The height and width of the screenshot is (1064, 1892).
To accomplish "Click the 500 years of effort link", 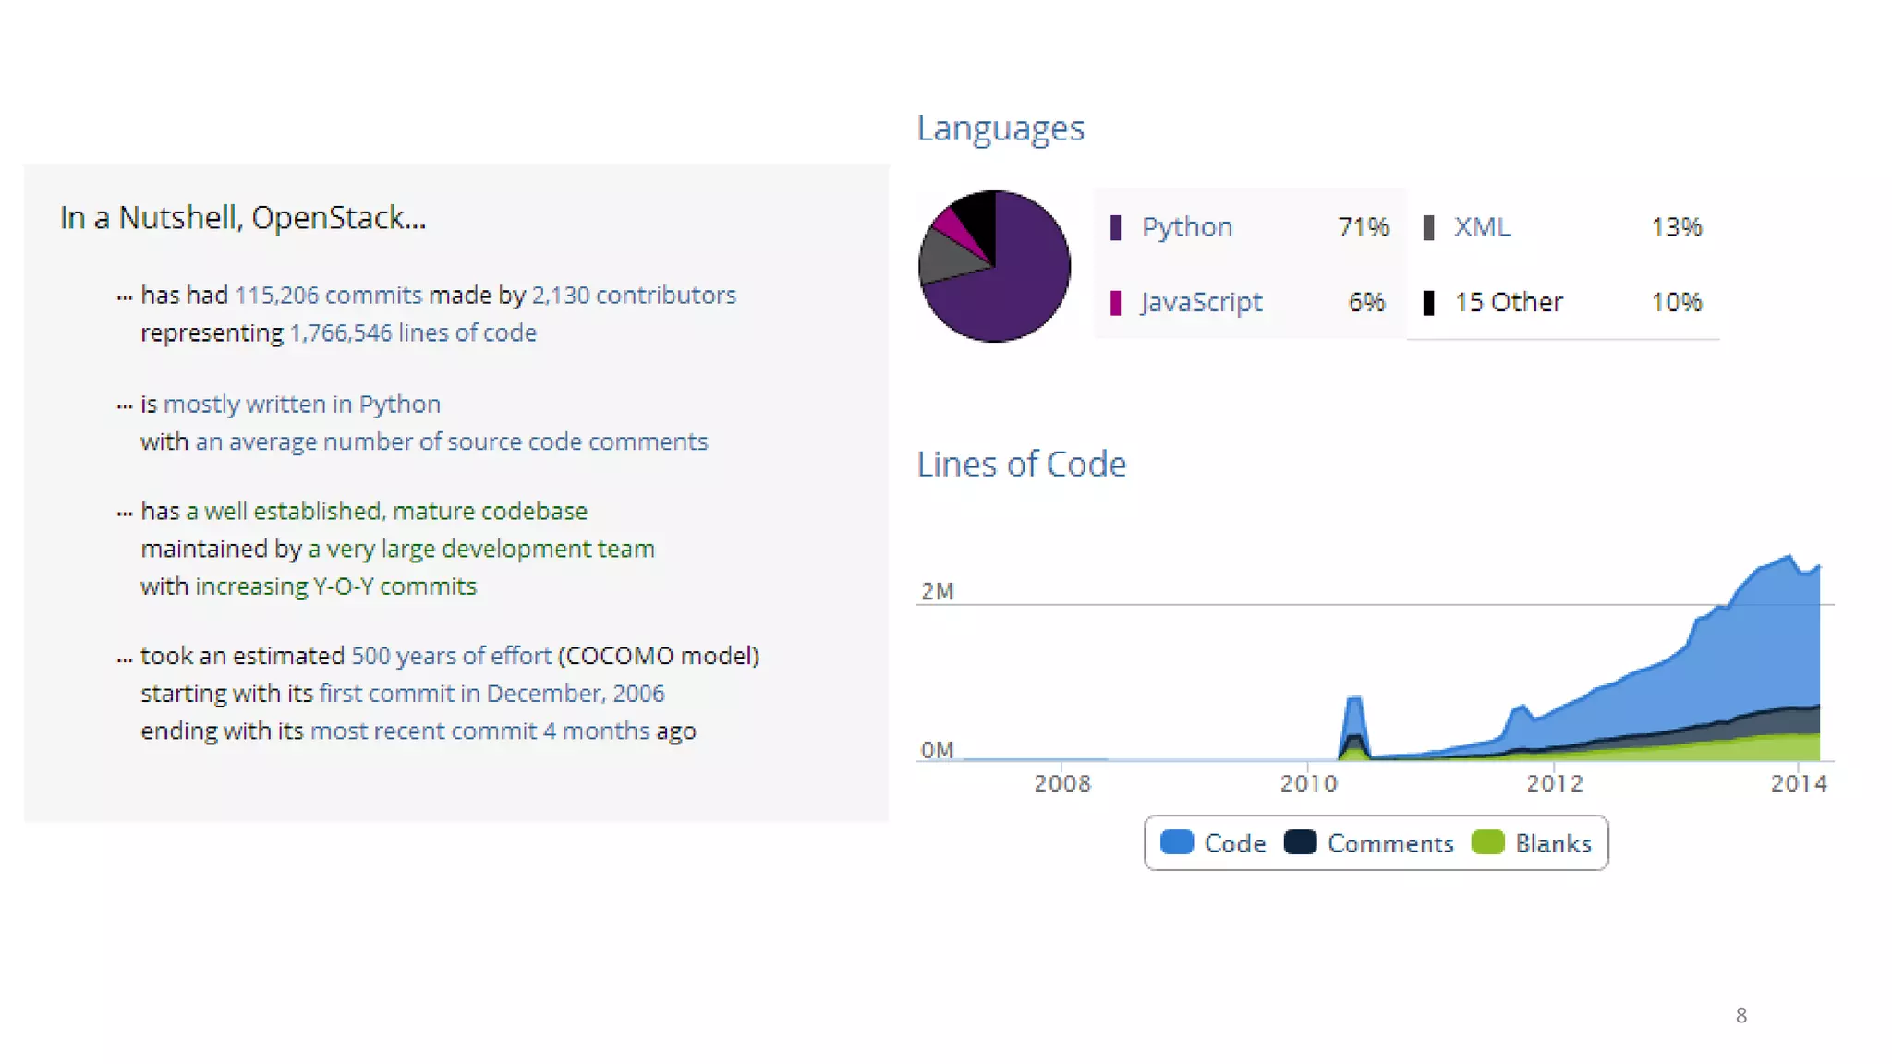I will tap(451, 656).
